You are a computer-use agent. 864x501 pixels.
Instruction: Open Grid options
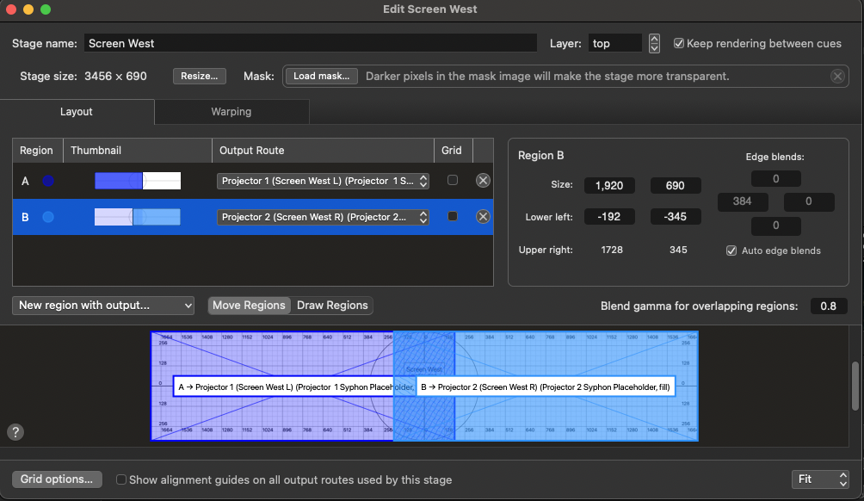point(57,479)
